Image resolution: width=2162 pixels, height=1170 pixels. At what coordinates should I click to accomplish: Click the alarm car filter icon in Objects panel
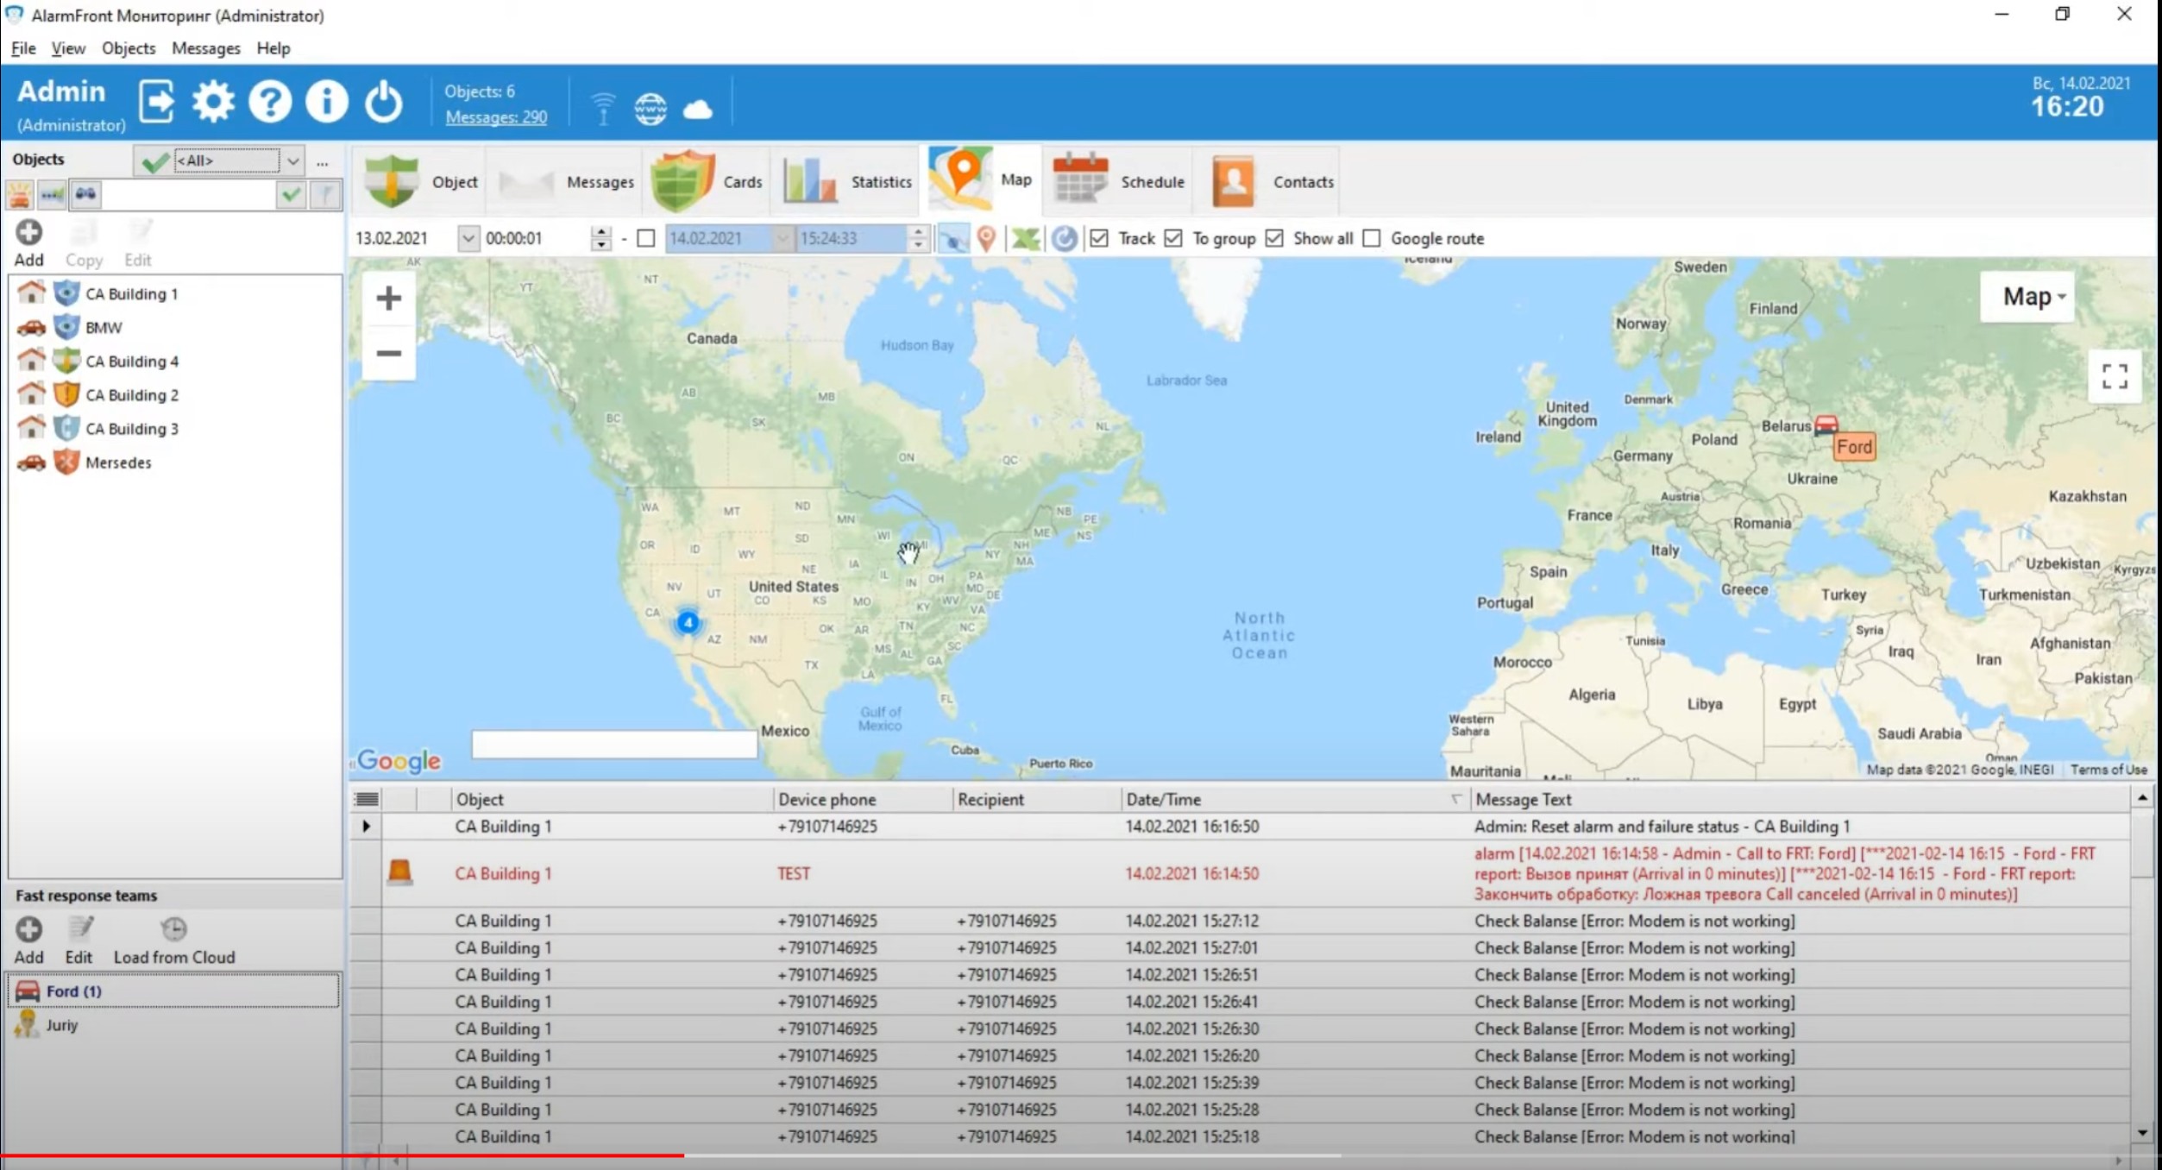(19, 195)
